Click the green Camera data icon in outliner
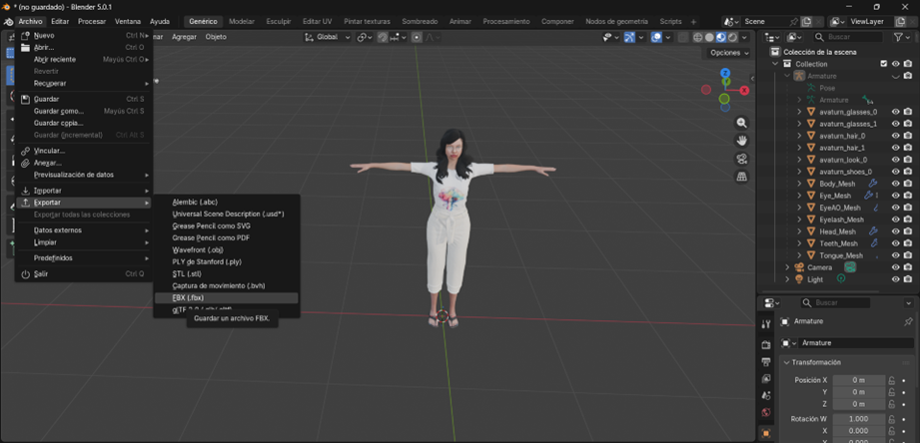Screen dimensions: 920x443 (850, 267)
